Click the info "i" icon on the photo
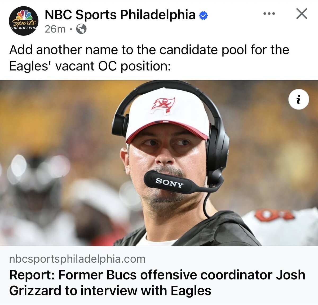The width and height of the screenshot is (318, 305). tap(299, 99)
